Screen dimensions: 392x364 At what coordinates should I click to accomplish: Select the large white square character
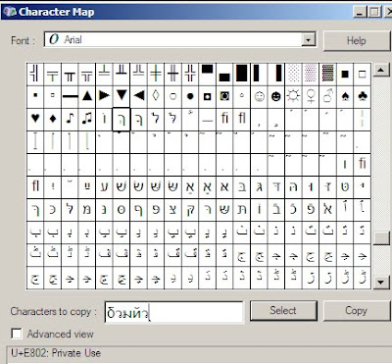tap(363, 74)
